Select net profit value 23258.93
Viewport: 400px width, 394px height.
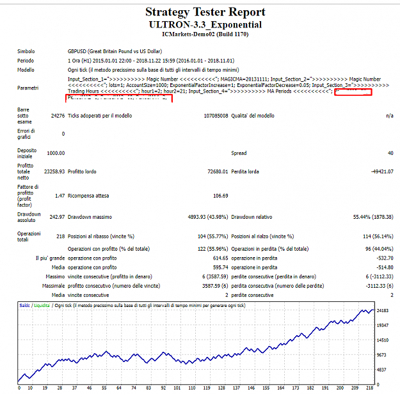[54, 171]
